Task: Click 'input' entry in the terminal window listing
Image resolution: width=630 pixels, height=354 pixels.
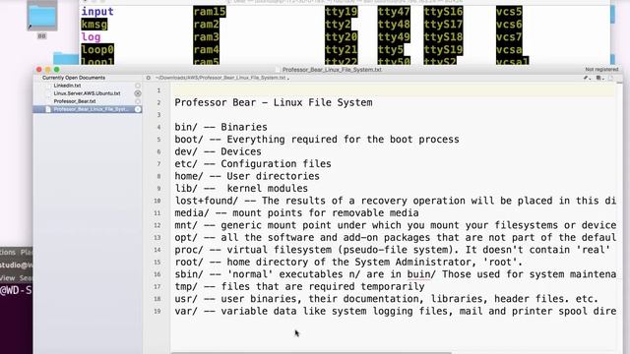Action: pos(97,12)
